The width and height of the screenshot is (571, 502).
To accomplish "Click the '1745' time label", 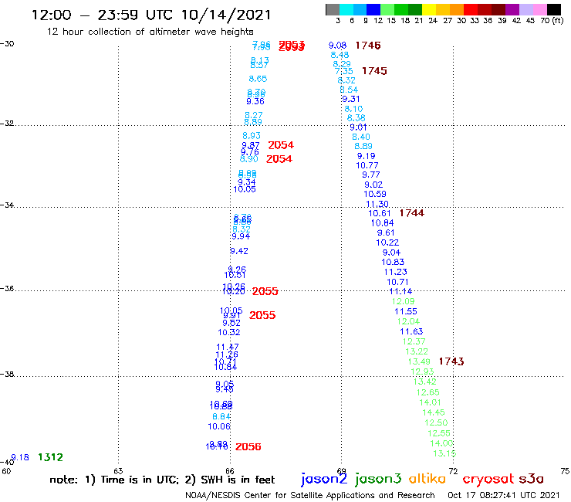I will 374,71.
